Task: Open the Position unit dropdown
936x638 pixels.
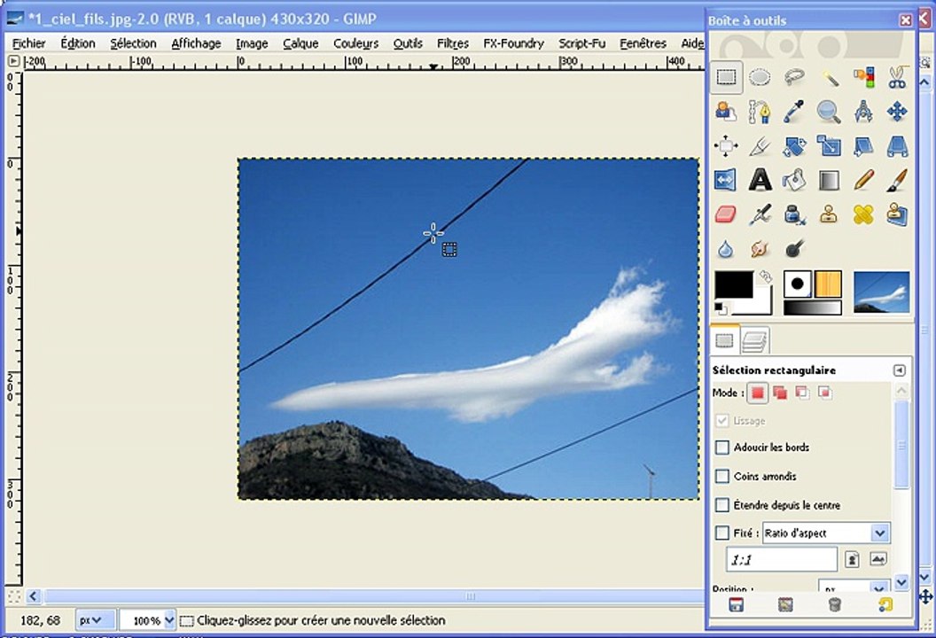Action: 854,587
